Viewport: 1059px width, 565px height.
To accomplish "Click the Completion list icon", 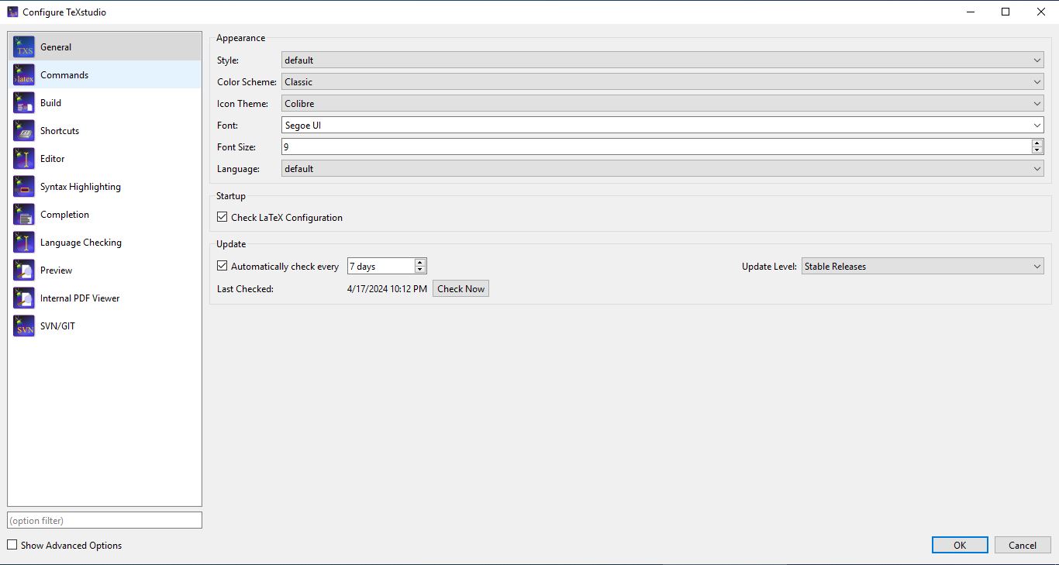I will point(24,215).
